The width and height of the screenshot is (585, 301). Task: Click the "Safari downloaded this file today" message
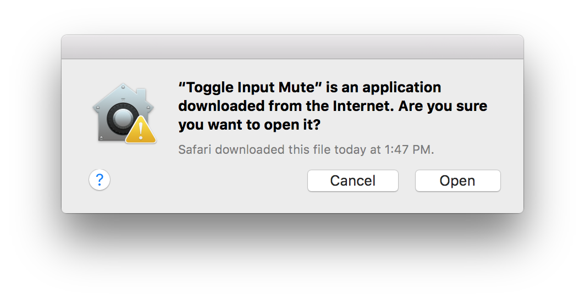click(306, 150)
